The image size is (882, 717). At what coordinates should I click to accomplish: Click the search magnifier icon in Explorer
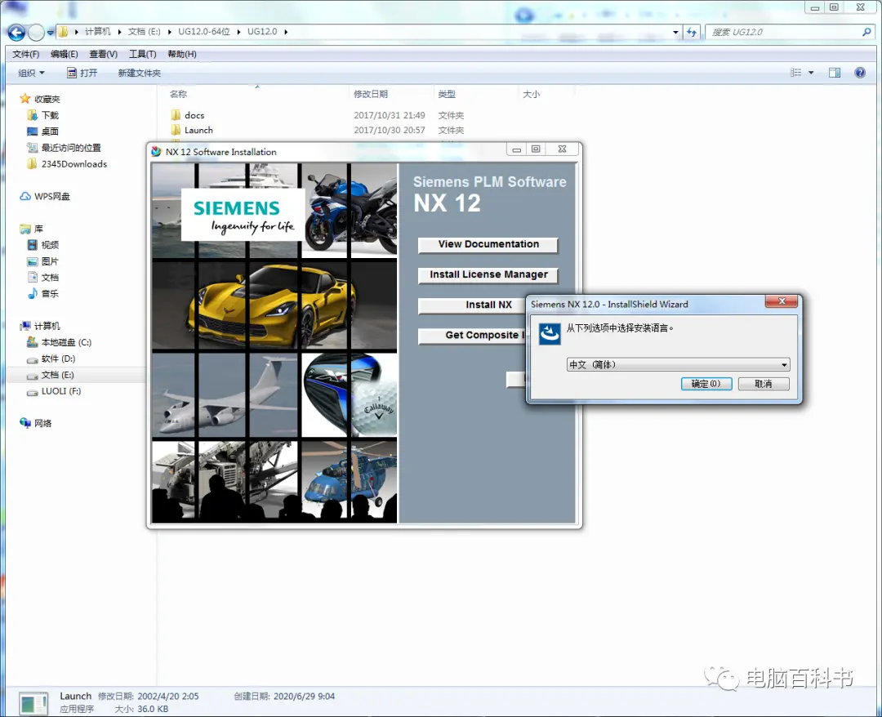[x=866, y=32]
